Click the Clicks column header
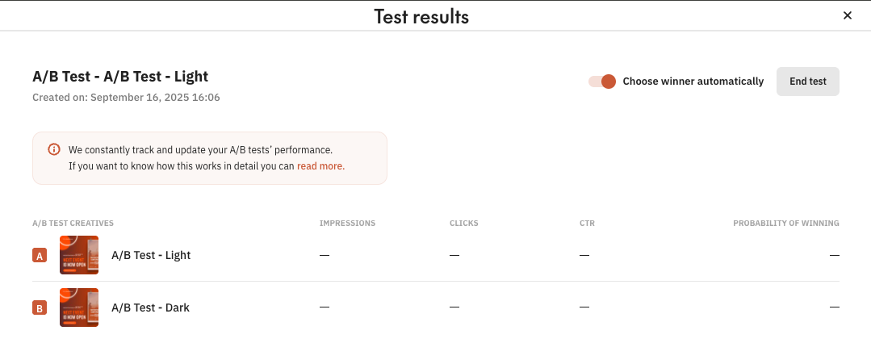This screenshot has width=871, height=343. coord(464,223)
